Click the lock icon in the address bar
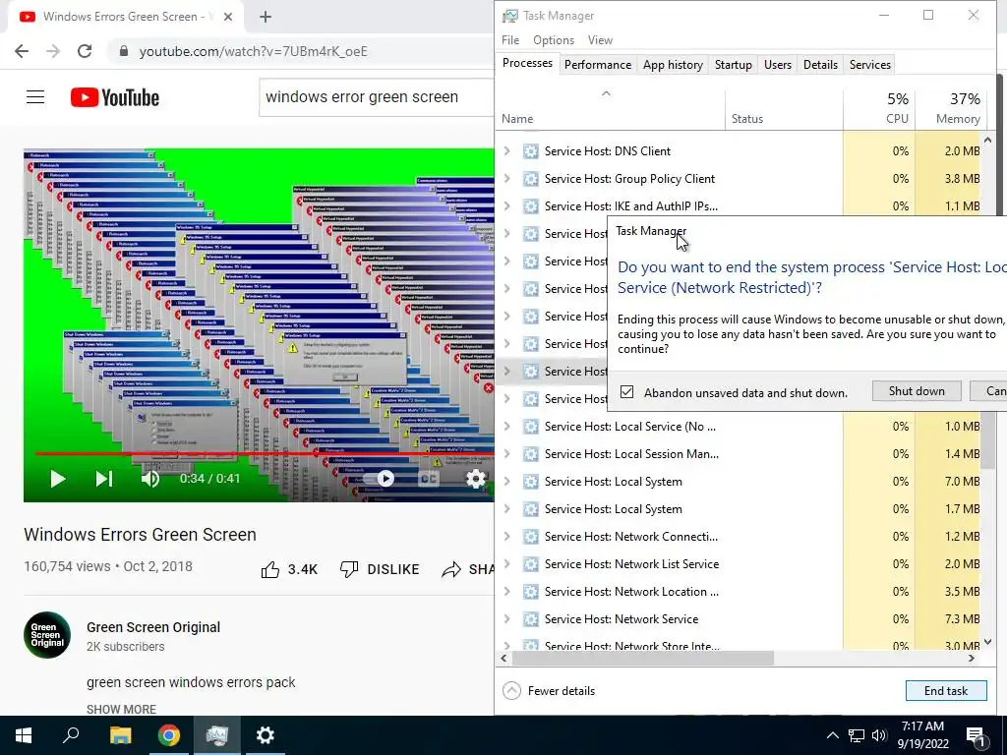1007x755 pixels. pos(124,51)
